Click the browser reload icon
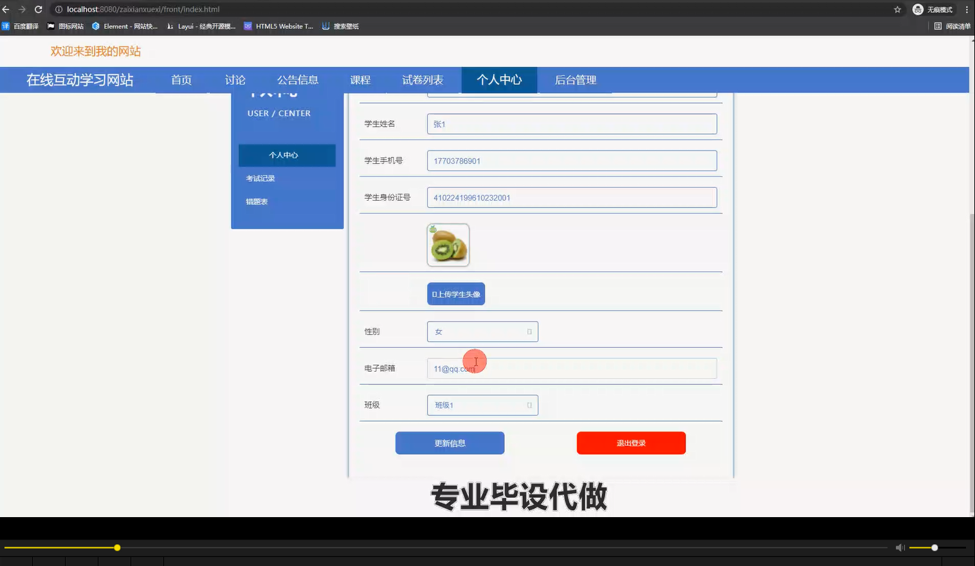The width and height of the screenshot is (975, 566). (40, 9)
